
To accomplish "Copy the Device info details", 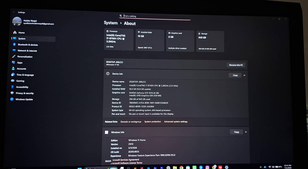I will 235,75.
